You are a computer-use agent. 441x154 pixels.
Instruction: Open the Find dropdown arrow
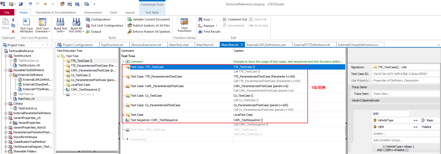click(x=212, y=20)
